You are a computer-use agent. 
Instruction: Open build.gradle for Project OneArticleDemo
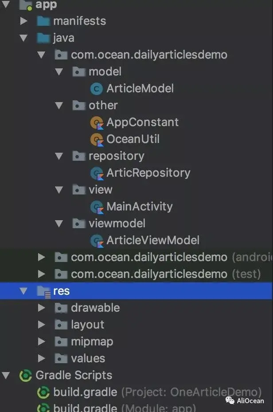pos(85,392)
